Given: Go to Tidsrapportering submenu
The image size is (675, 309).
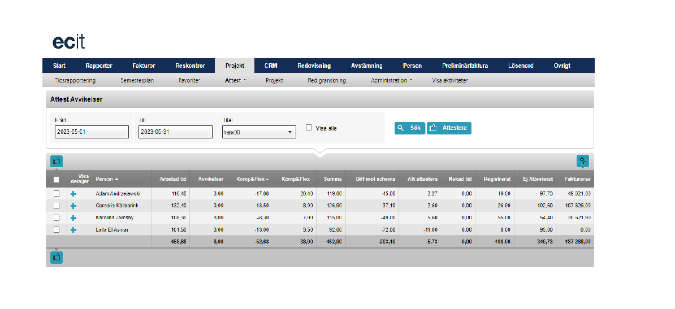Looking at the screenshot, I should (x=75, y=80).
